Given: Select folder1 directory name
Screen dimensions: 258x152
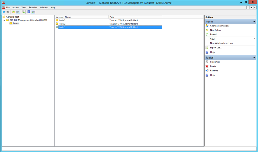Looking at the screenshot, I should [x=62, y=27].
